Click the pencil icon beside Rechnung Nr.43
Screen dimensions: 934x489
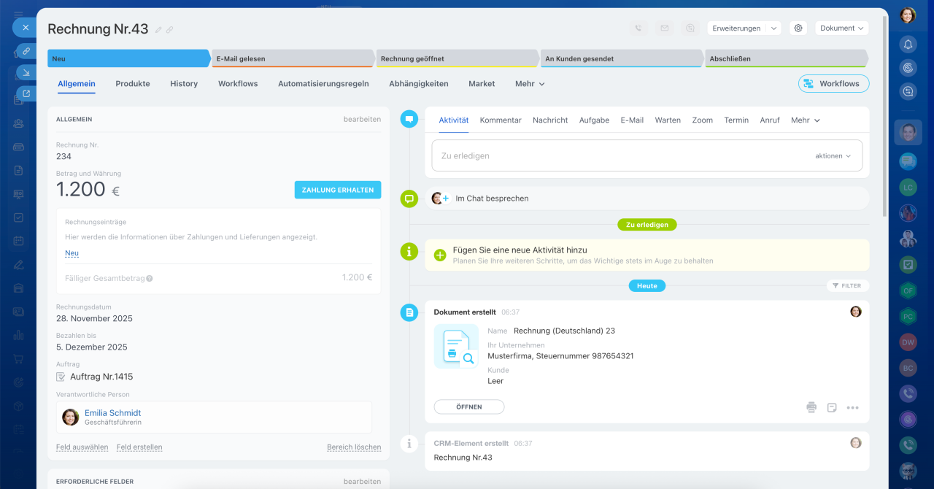click(158, 30)
